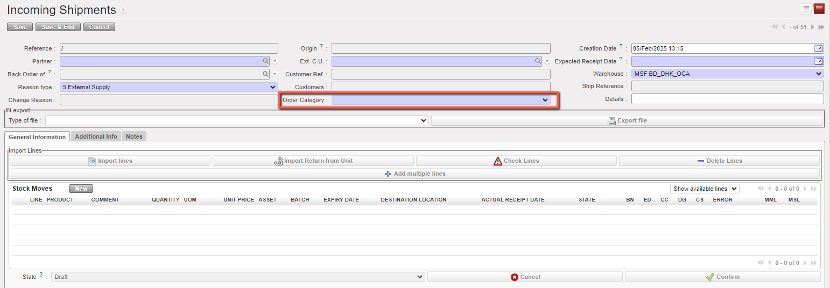Click help icon beside Incoming Shipments title

pos(123,11)
